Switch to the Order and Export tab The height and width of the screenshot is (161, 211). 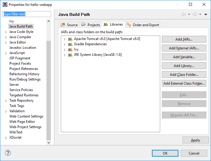tap(143, 25)
